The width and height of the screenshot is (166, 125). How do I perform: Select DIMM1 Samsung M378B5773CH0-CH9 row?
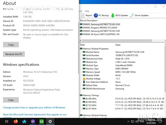point(100,24)
